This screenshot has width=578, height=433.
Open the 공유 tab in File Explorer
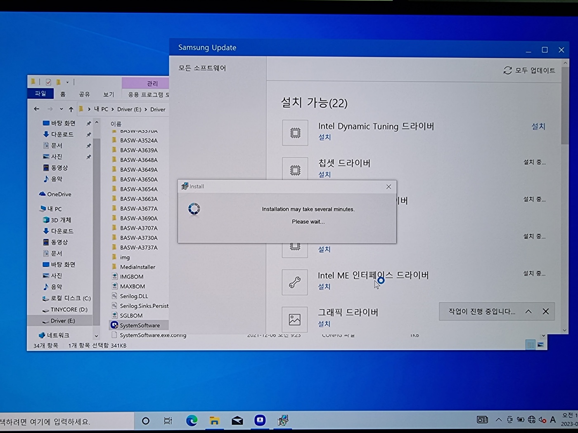[x=84, y=94]
